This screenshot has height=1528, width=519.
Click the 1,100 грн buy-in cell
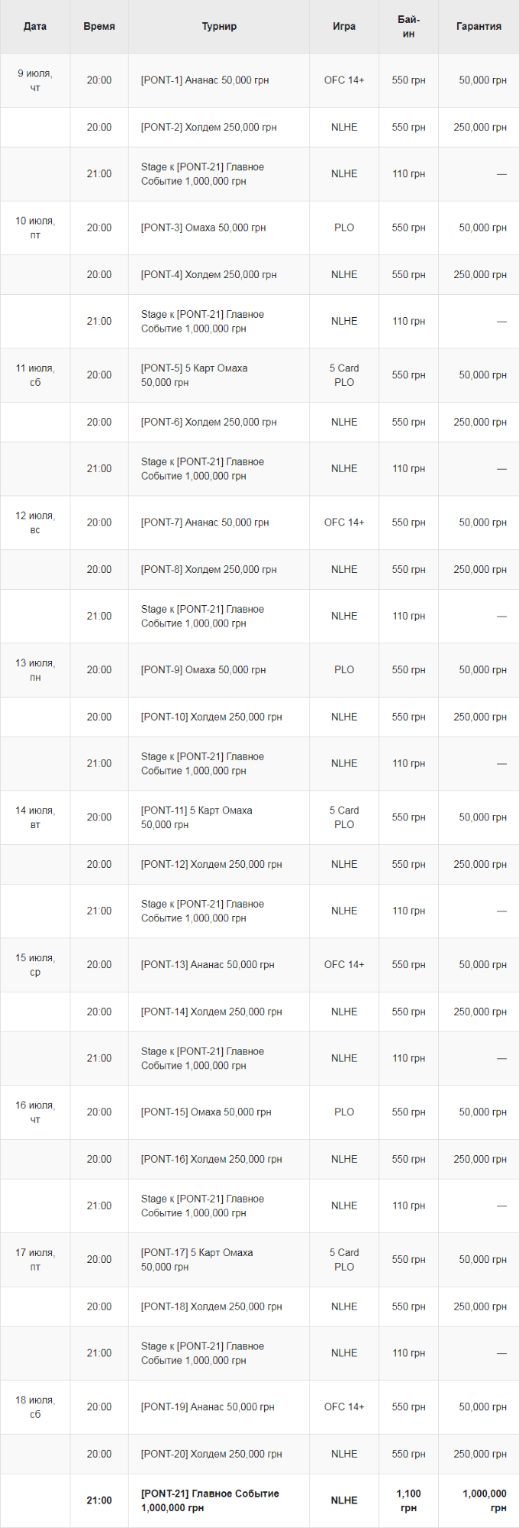408,1500
